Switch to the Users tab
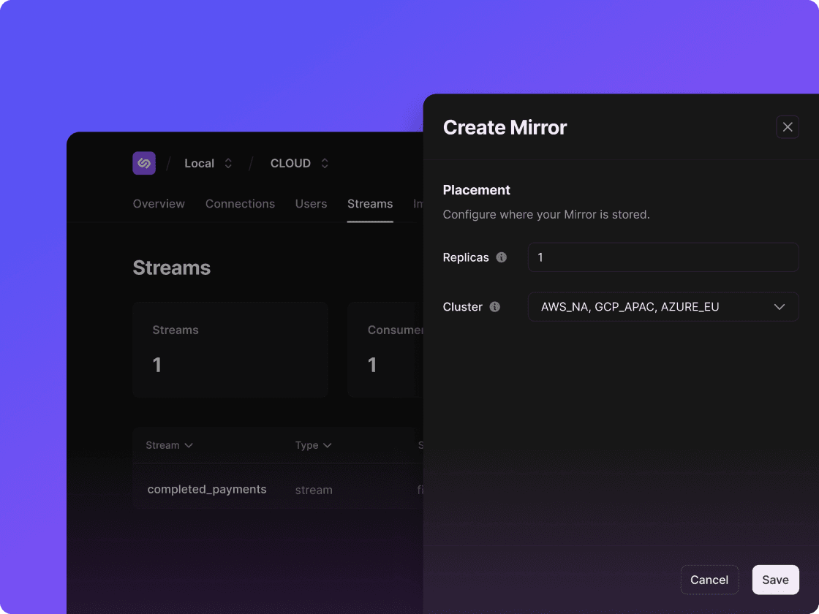Viewport: 819px width, 614px height. click(312, 204)
